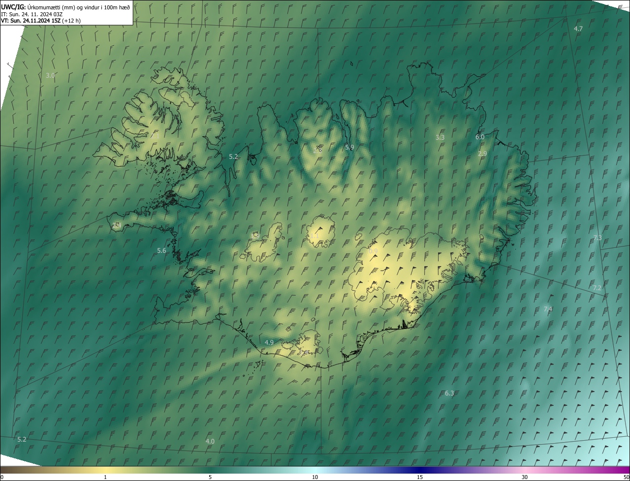Click the 4.7 precipitable water value
Image resolution: width=630 pixels, height=481 pixels.
[x=578, y=29]
